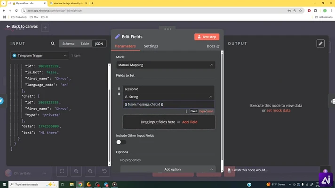Click the reset zoom undo icon
The image size is (335, 188).
pos(104,171)
